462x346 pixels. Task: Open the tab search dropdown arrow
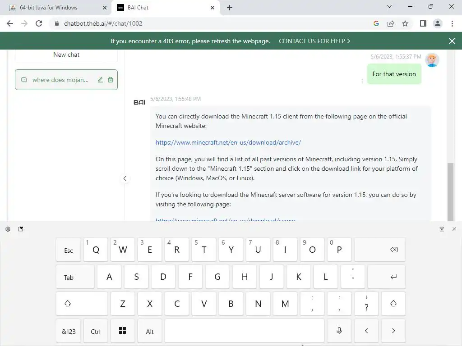(x=389, y=6)
